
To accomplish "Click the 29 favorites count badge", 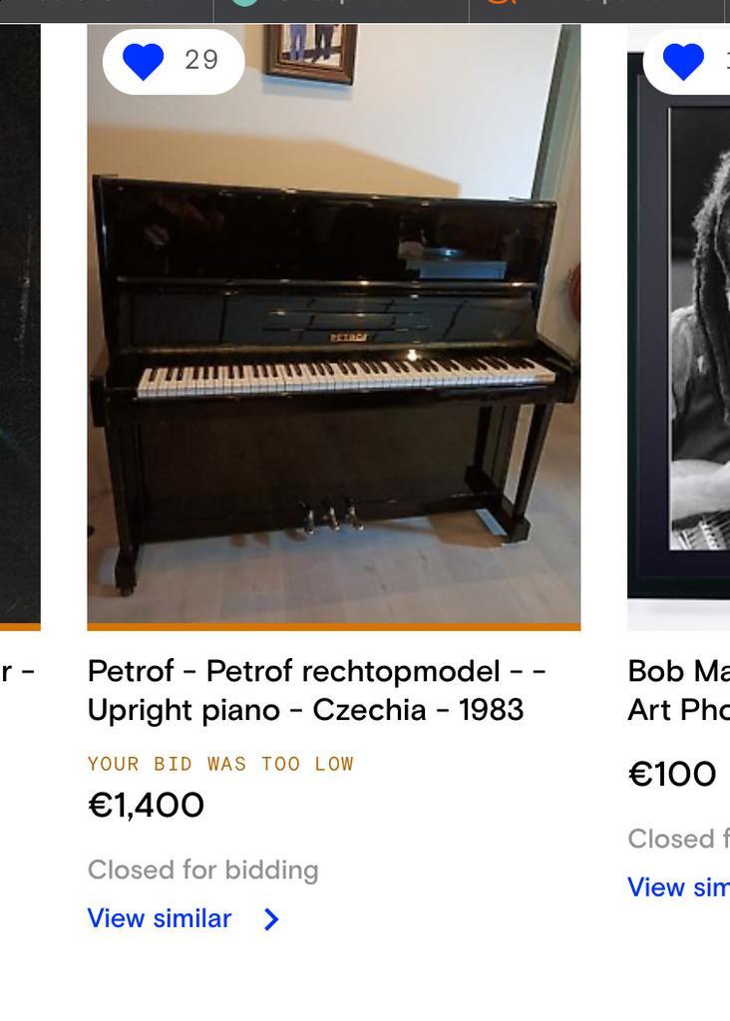I will [201, 61].
